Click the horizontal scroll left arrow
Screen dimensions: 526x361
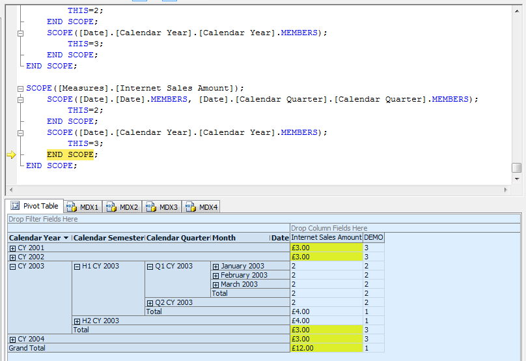point(11,190)
